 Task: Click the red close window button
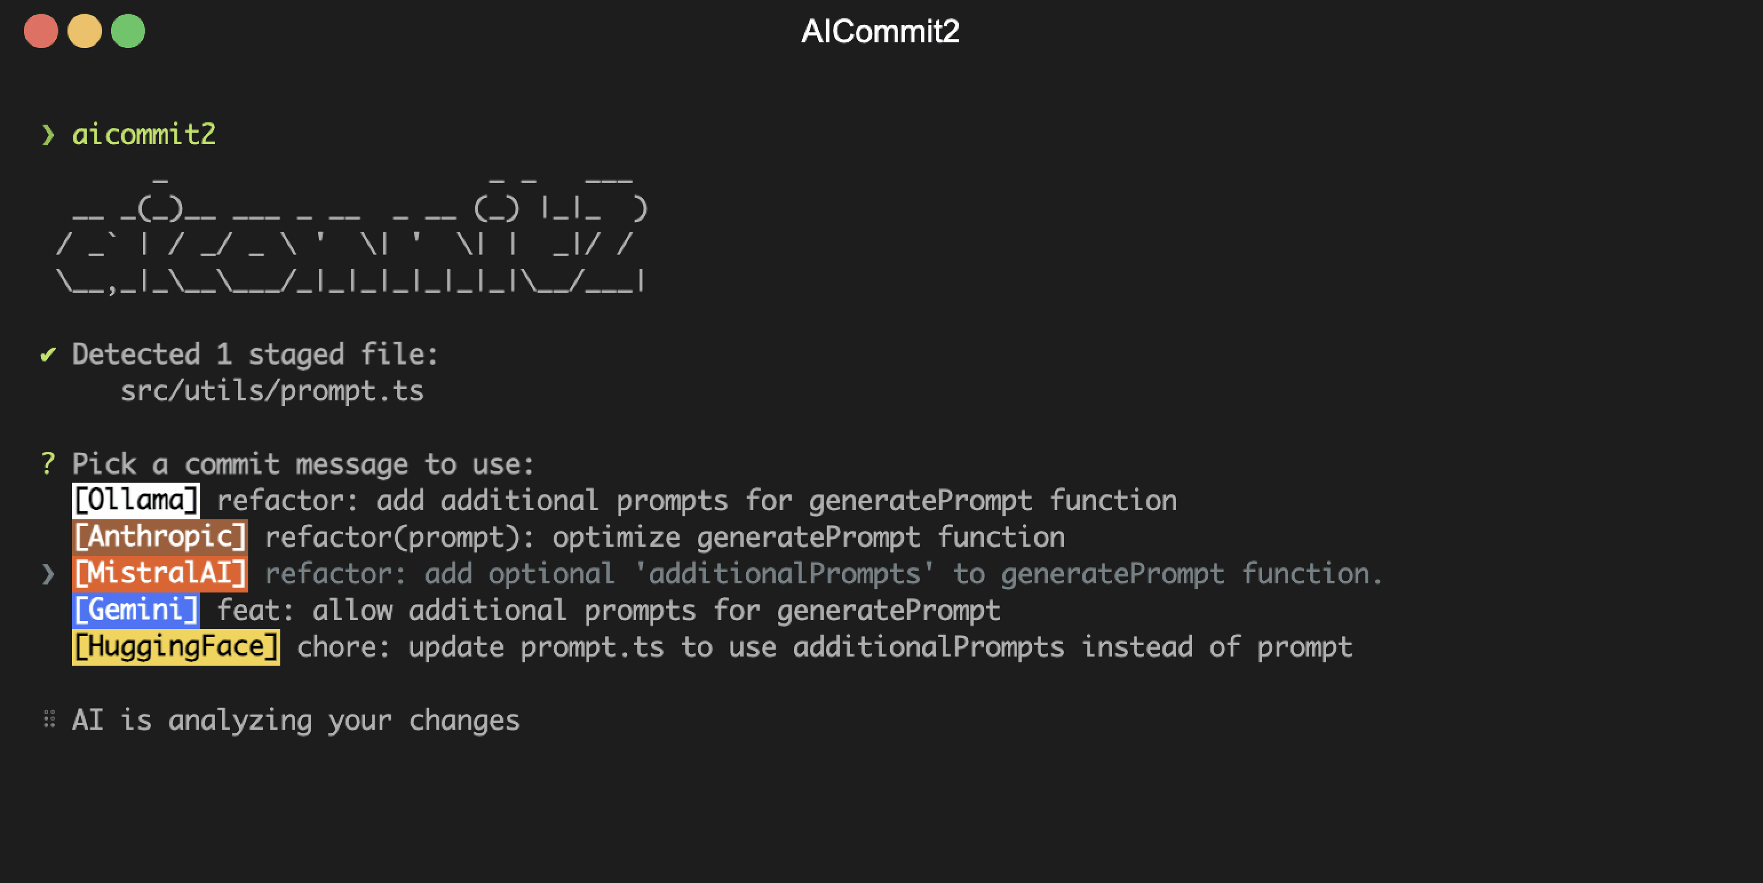(41, 31)
